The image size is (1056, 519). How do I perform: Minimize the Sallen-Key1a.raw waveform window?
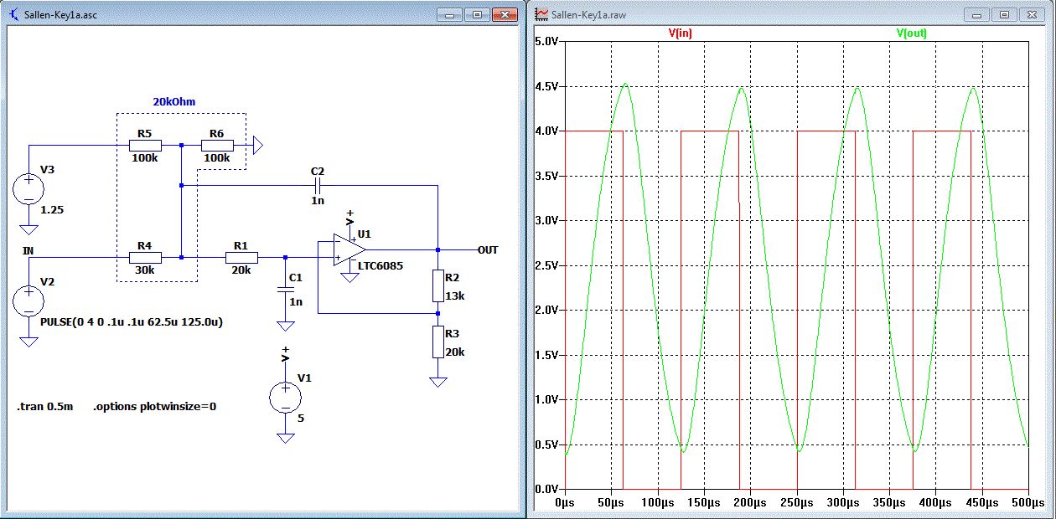(x=978, y=15)
